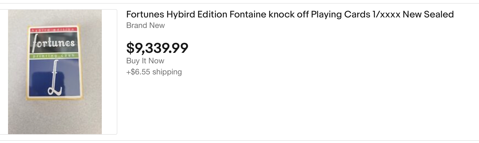This screenshot has height=143, width=479.
Task: Click "knock off" in the listing title
Action: pos(288,14)
